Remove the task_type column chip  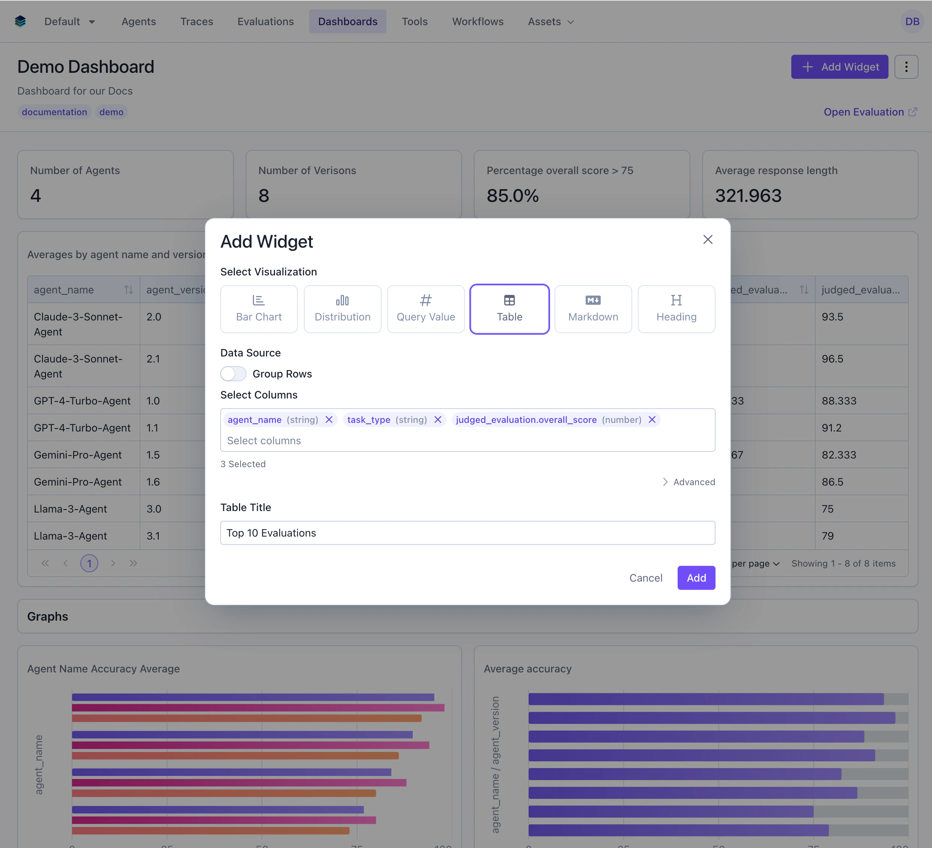pos(438,419)
